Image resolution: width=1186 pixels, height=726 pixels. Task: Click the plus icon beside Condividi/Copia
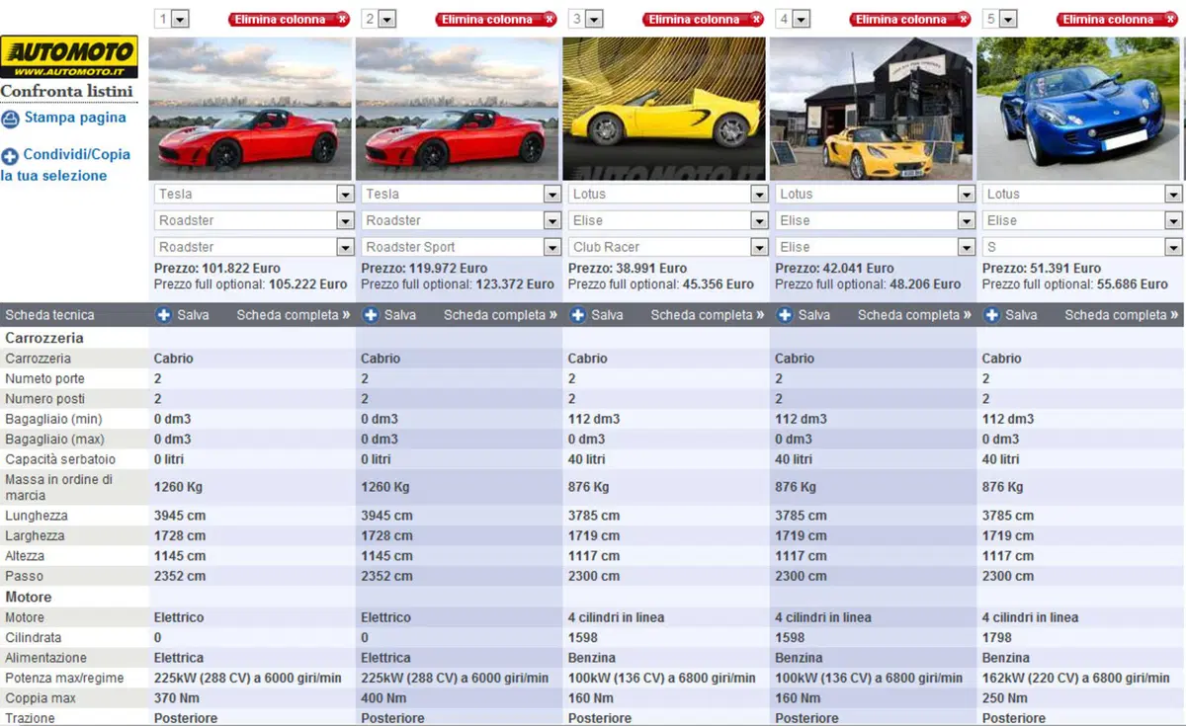coord(10,156)
